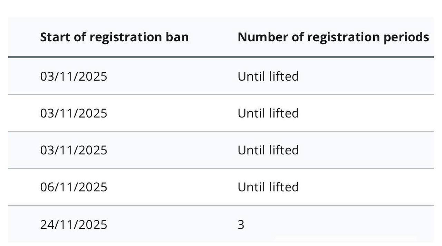442x246 pixels.
Task: Click "Until lifted" in the second row
Action: coord(268,113)
